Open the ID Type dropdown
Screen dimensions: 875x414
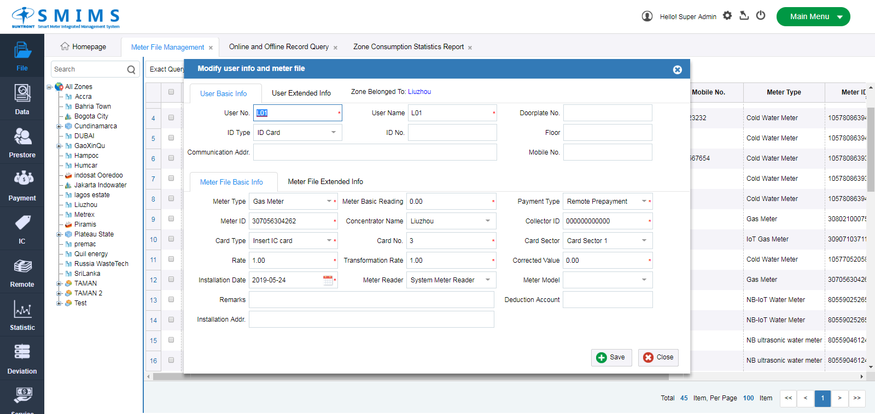tap(297, 133)
